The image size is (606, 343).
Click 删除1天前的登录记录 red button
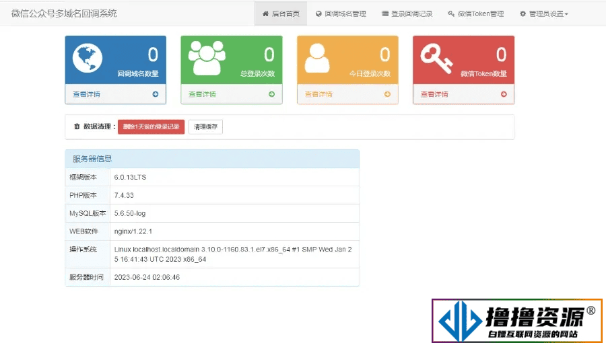(x=151, y=126)
